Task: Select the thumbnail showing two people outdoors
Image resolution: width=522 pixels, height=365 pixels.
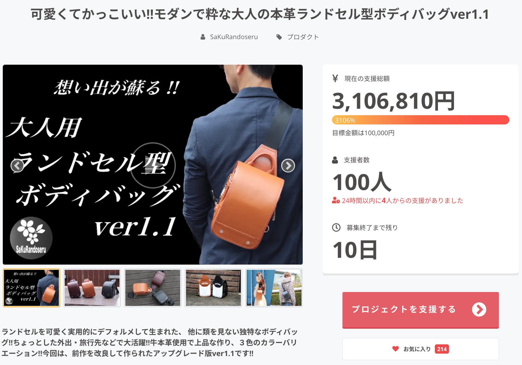Action: 274,288
